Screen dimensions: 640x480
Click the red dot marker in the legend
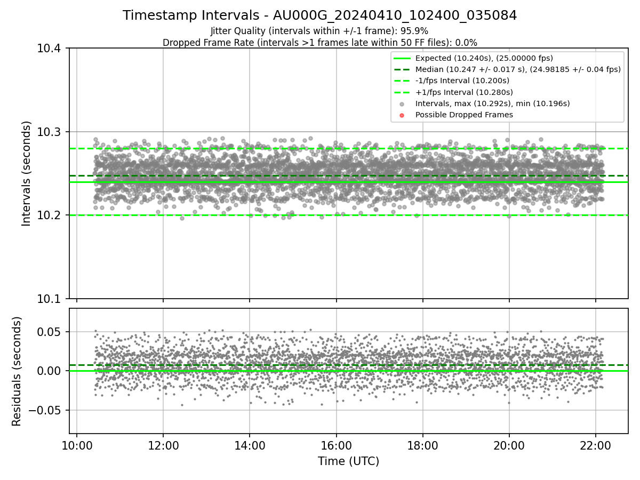point(402,115)
